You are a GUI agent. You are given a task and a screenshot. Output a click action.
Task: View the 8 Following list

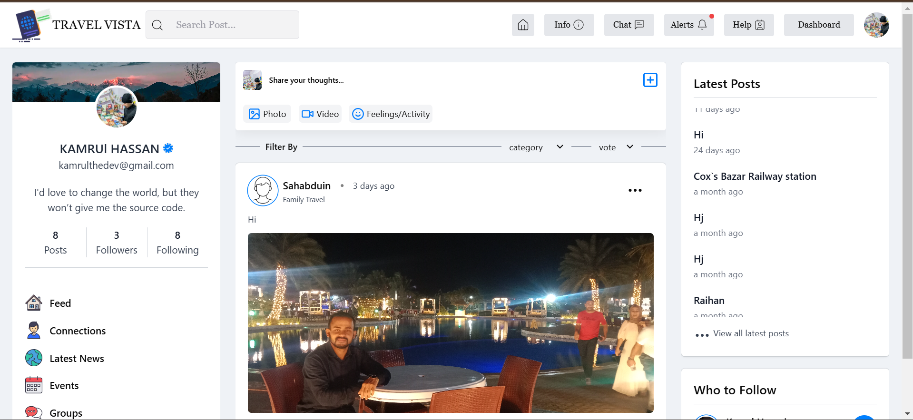point(177,243)
